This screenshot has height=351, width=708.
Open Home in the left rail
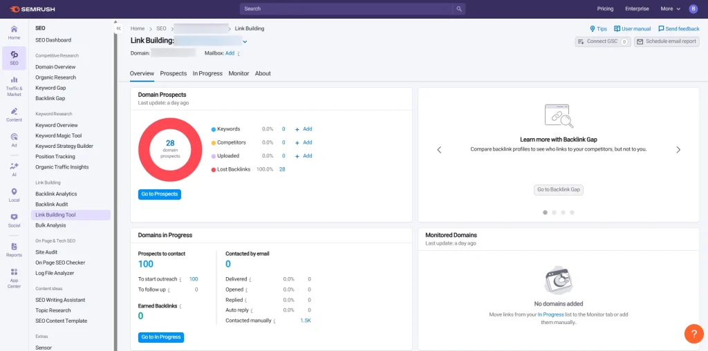coord(14,32)
